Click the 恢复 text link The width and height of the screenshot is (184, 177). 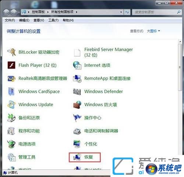[x=88, y=157]
